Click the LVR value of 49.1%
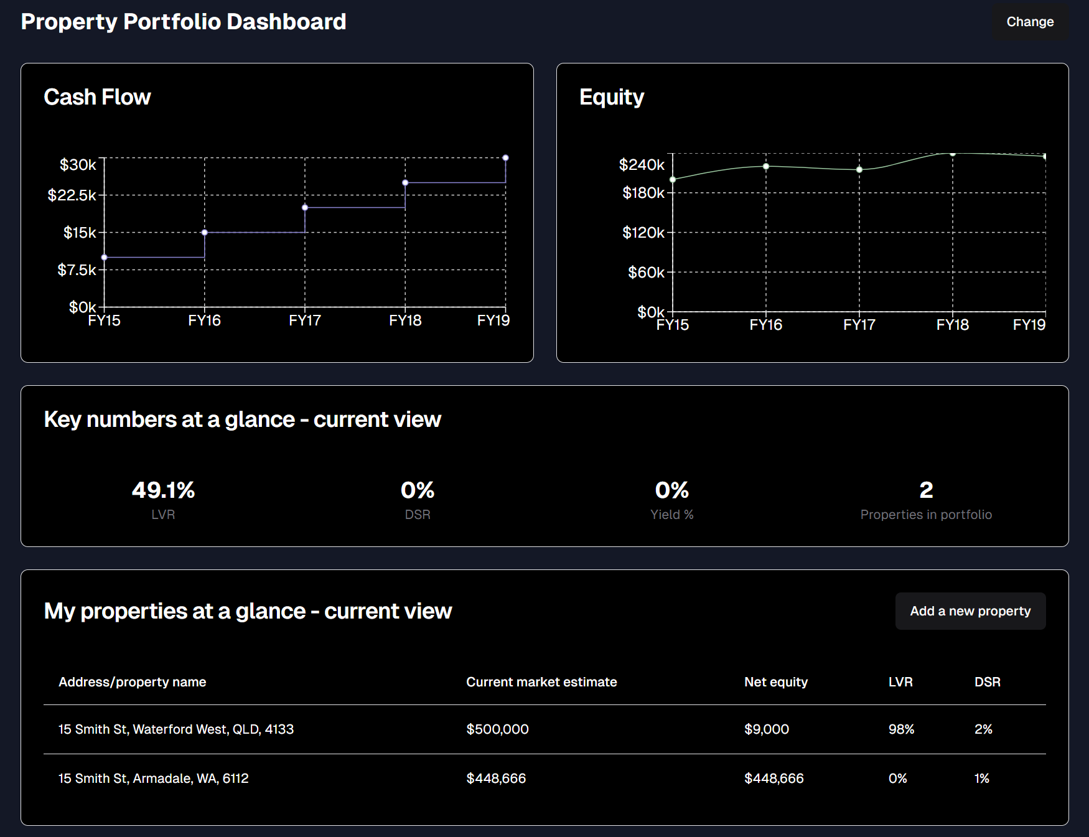This screenshot has height=837, width=1089. (163, 490)
